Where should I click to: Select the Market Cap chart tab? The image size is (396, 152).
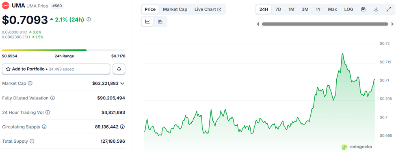click(x=175, y=9)
